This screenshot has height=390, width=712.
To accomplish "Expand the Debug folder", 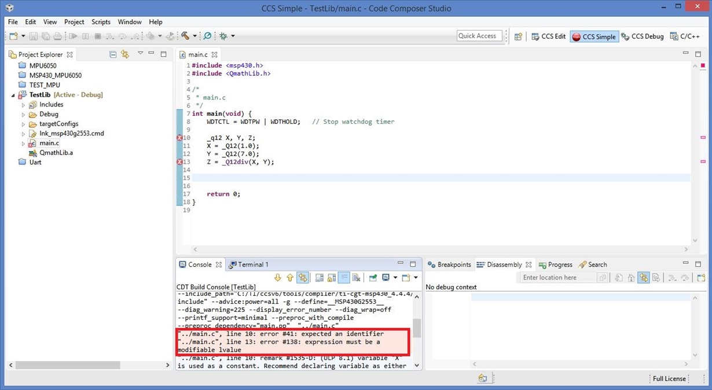I will click(23, 115).
